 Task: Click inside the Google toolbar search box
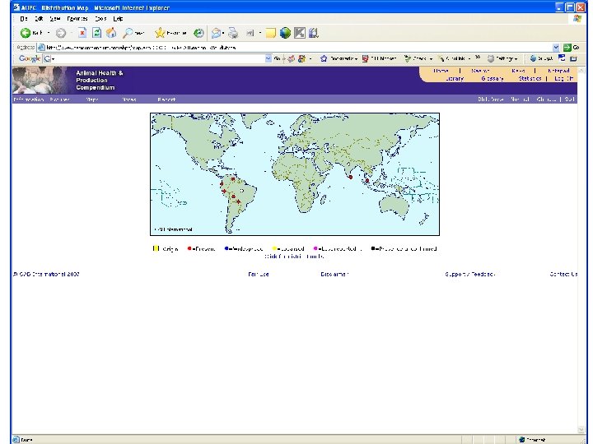pyautogui.click(x=160, y=58)
